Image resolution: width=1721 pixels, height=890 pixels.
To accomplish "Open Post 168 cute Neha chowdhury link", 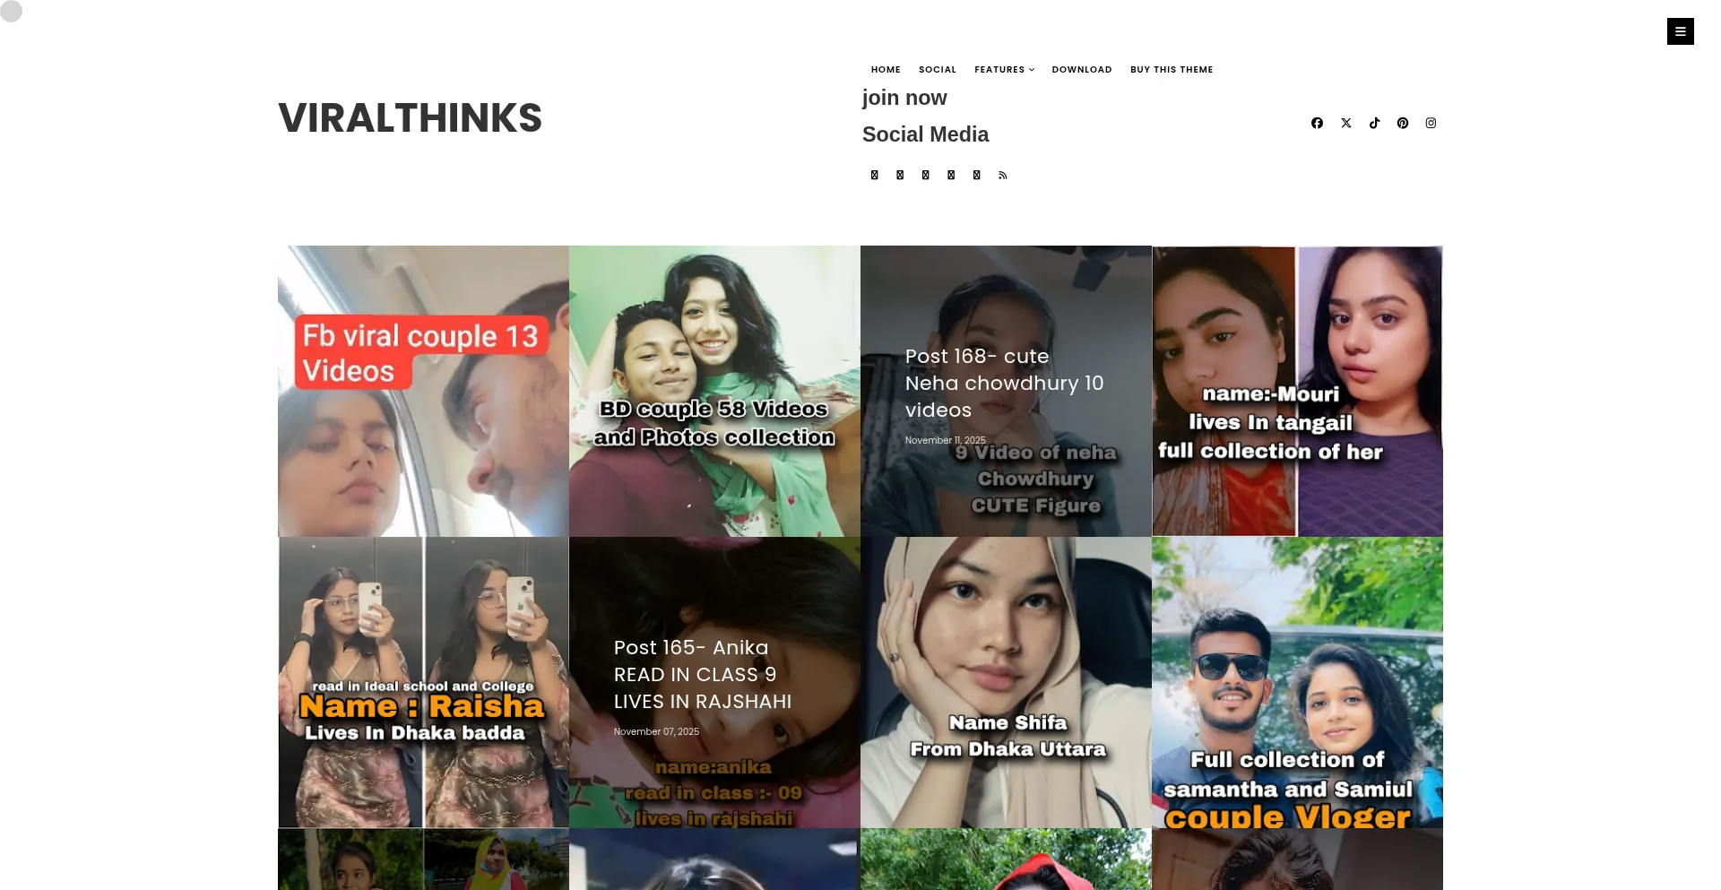I will (1004, 383).
